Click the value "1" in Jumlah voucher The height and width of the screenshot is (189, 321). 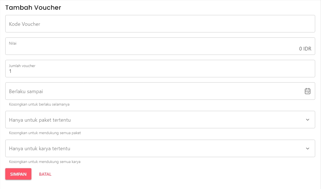[x=11, y=71]
